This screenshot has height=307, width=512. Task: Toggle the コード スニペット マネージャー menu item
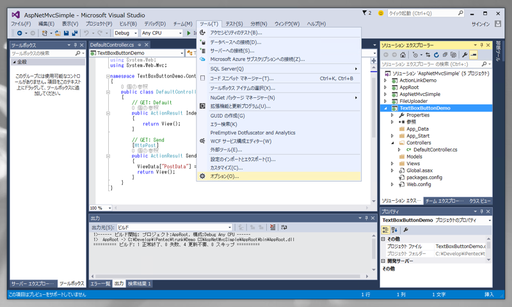click(x=279, y=78)
